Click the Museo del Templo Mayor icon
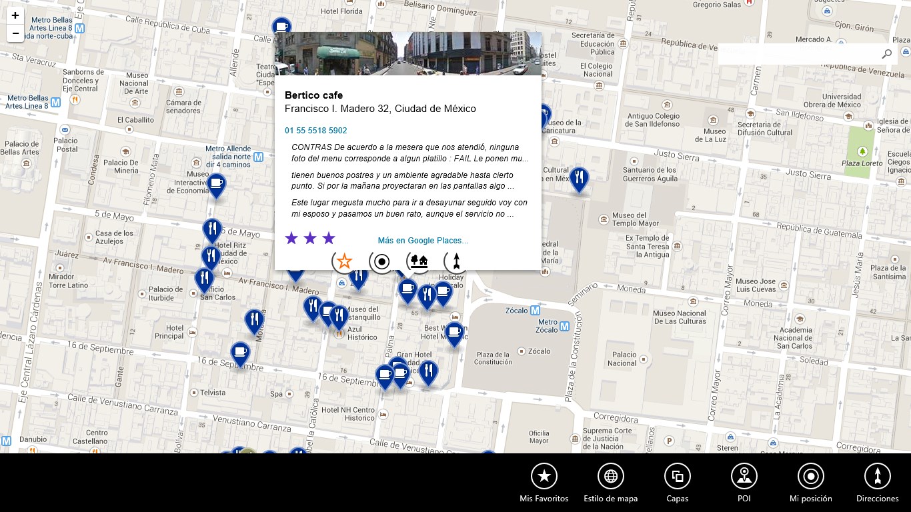 604,219
